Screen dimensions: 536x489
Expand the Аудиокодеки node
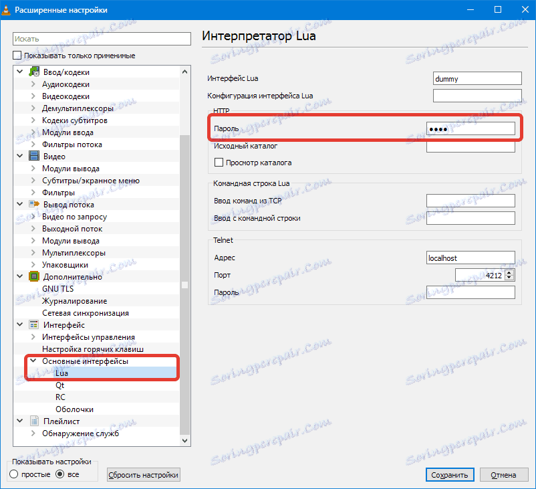pos(33,84)
